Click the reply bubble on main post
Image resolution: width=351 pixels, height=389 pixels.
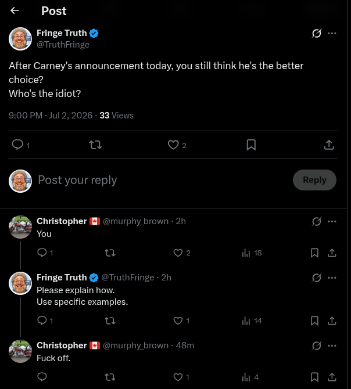pos(17,145)
